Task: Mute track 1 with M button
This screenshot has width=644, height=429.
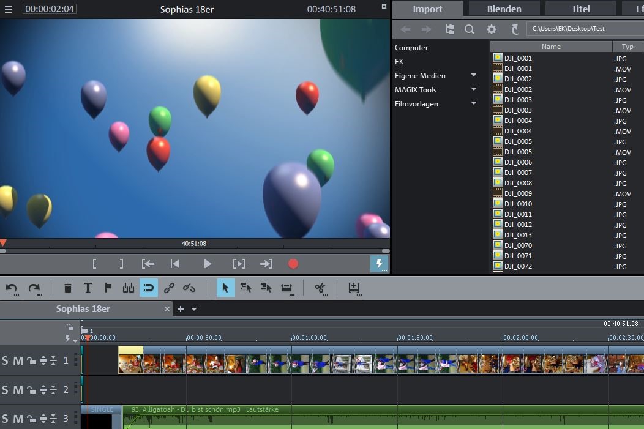Action: point(18,361)
